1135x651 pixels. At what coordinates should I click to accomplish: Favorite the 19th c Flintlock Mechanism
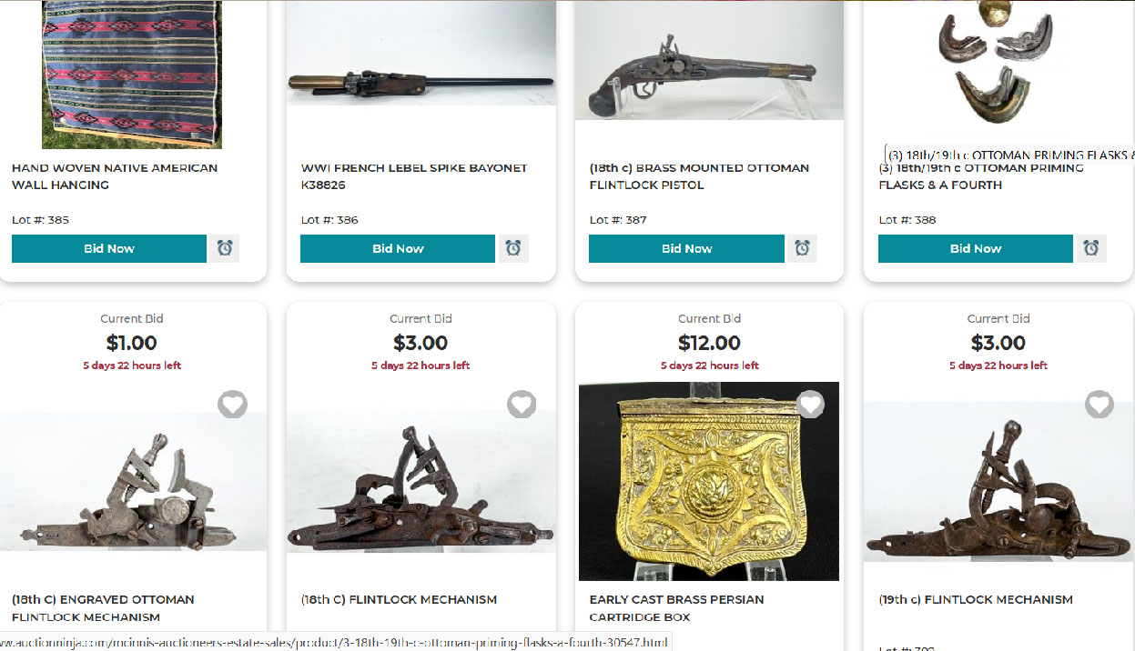(1100, 405)
